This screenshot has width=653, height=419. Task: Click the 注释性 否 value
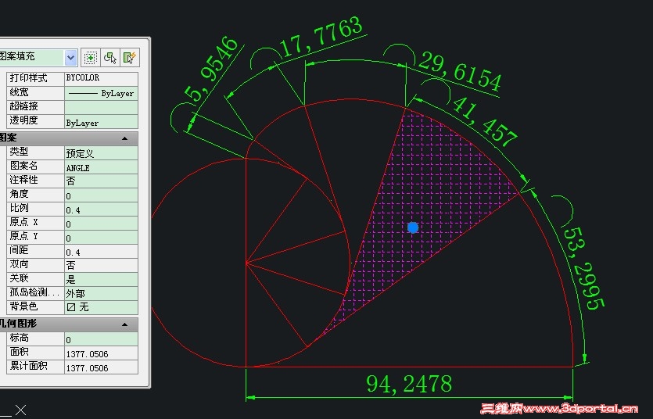pos(101,181)
